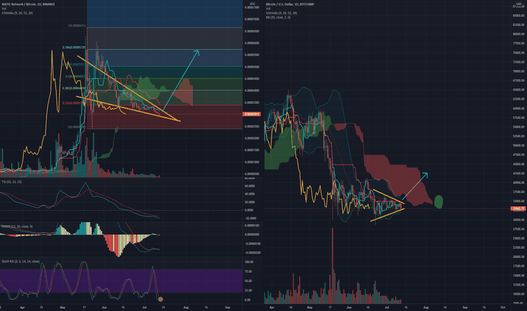
Task: Select the TSI (25, 13, 13) indicator label
Action: coord(11,182)
